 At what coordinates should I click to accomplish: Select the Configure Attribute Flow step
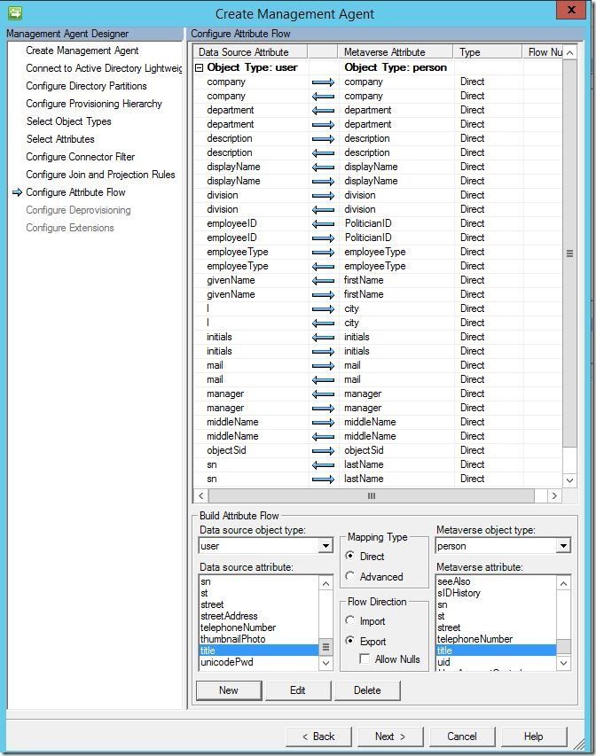pos(75,192)
